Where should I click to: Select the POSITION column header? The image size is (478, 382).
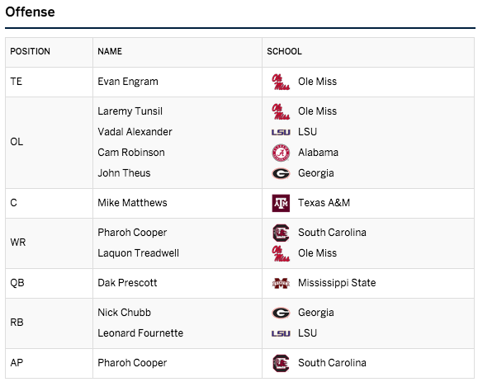pyautogui.click(x=31, y=51)
